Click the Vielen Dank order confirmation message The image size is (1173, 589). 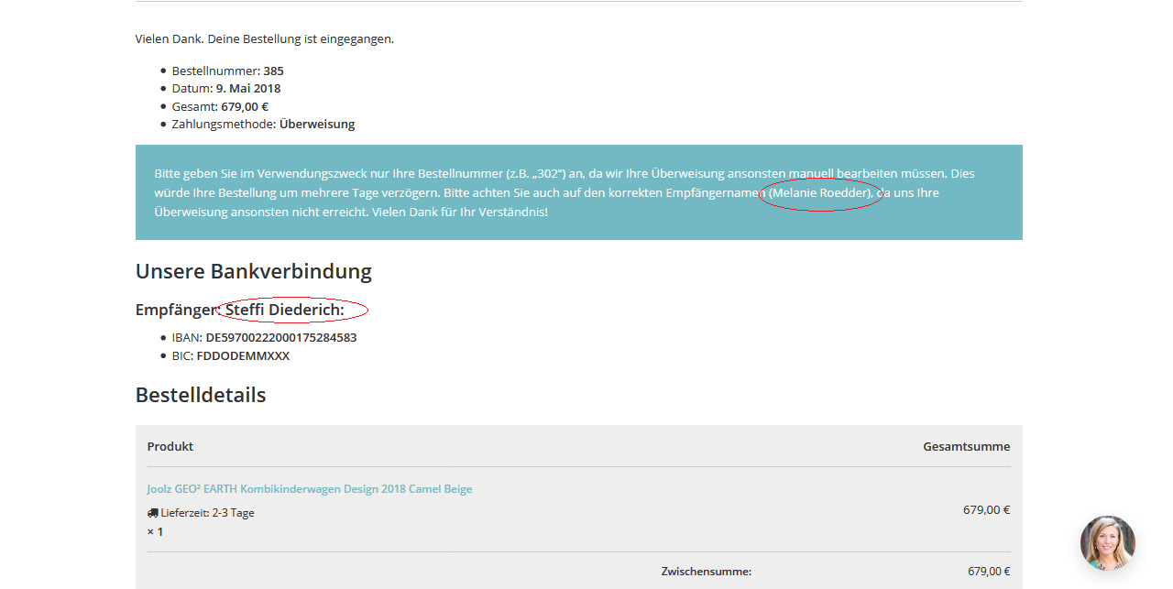click(265, 39)
